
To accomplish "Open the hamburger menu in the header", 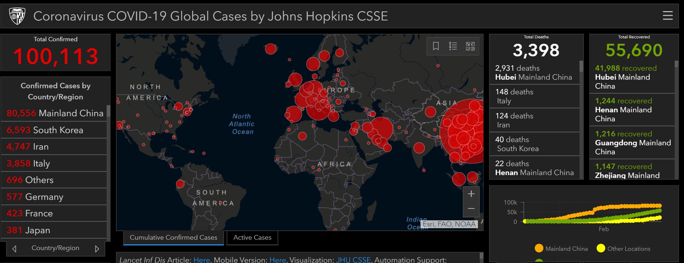I will pos(667,16).
